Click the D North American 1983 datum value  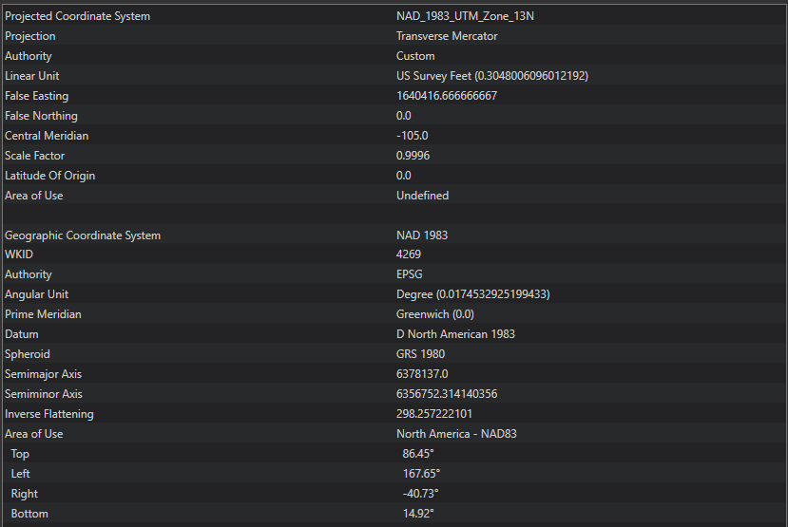[455, 334]
